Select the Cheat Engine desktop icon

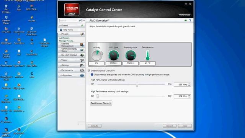pyautogui.click(x=6, y=64)
